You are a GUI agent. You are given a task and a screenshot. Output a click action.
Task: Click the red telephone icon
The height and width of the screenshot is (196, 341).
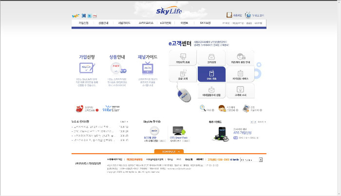click(79, 108)
